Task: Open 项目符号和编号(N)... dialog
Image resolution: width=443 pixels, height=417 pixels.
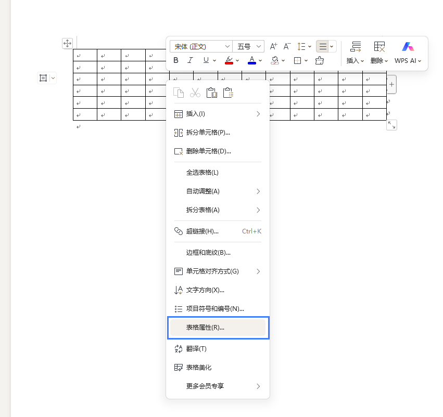Action: coord(218,309)
